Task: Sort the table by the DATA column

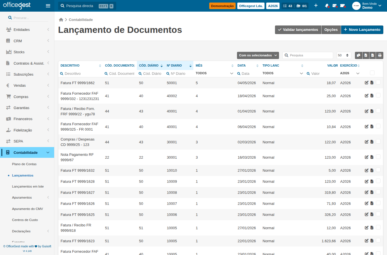Action: (248, 65)
